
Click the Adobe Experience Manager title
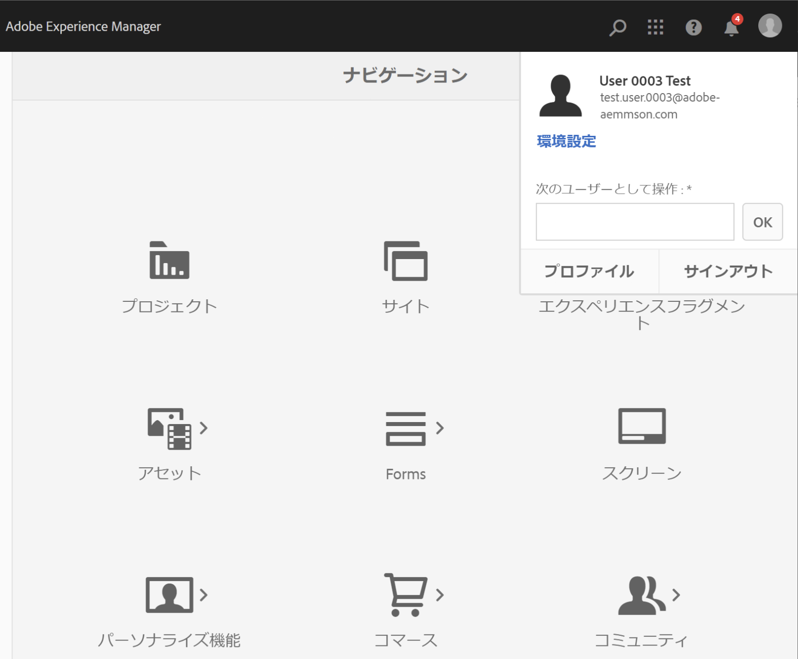point(83,26)
